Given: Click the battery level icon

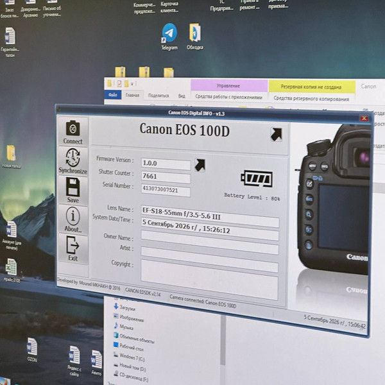Looking at the screenshot, I should (257, 178).
